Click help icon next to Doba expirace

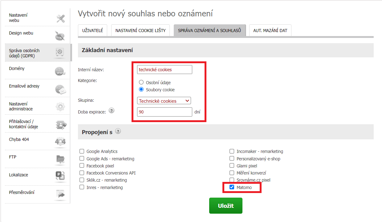[x=112, y=111]
